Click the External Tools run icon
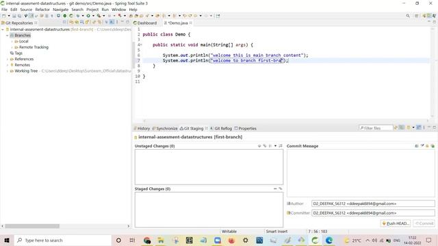Screen dimensions: 438x246 click(99, 16)
